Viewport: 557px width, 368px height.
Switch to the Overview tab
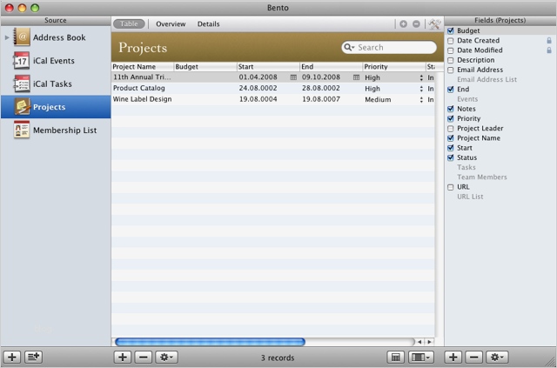click(x=171, y=24)
